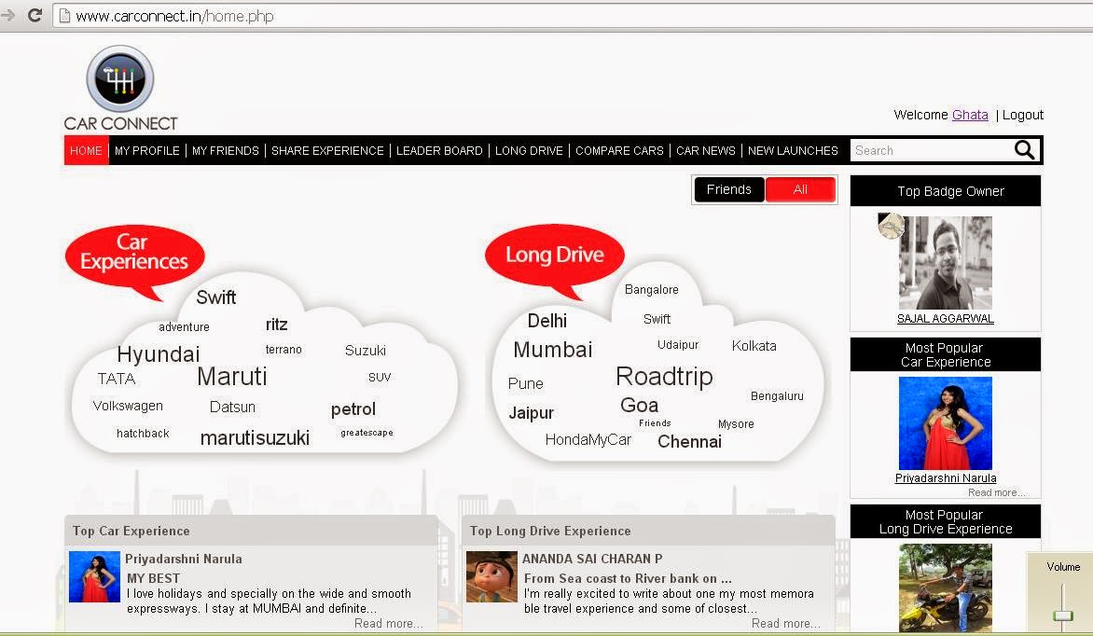This screenshot has width=1093, height=636.
Task: Click Priyadarshni's thumbnail in Top Car Experience
Action: tap(95, 576)
